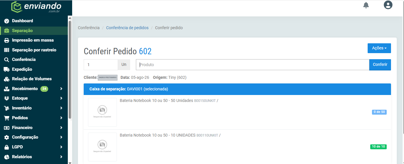Click the Recebimento pallet icon
Viewport: 404px width, 164px height.
pyautogui.click(x=7, y=89)
